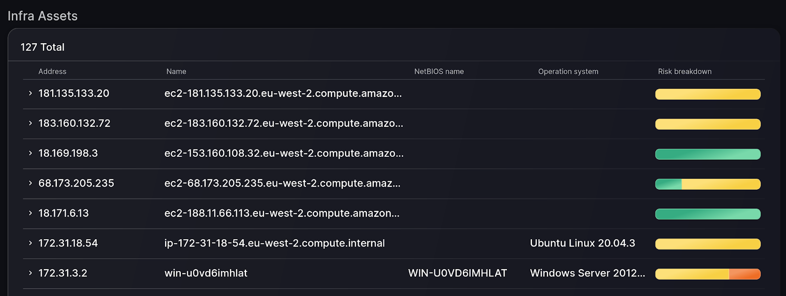Click the Risk breakdown column header
The width and height of the screenshot is (786, 296).
[x=685, y=72]
